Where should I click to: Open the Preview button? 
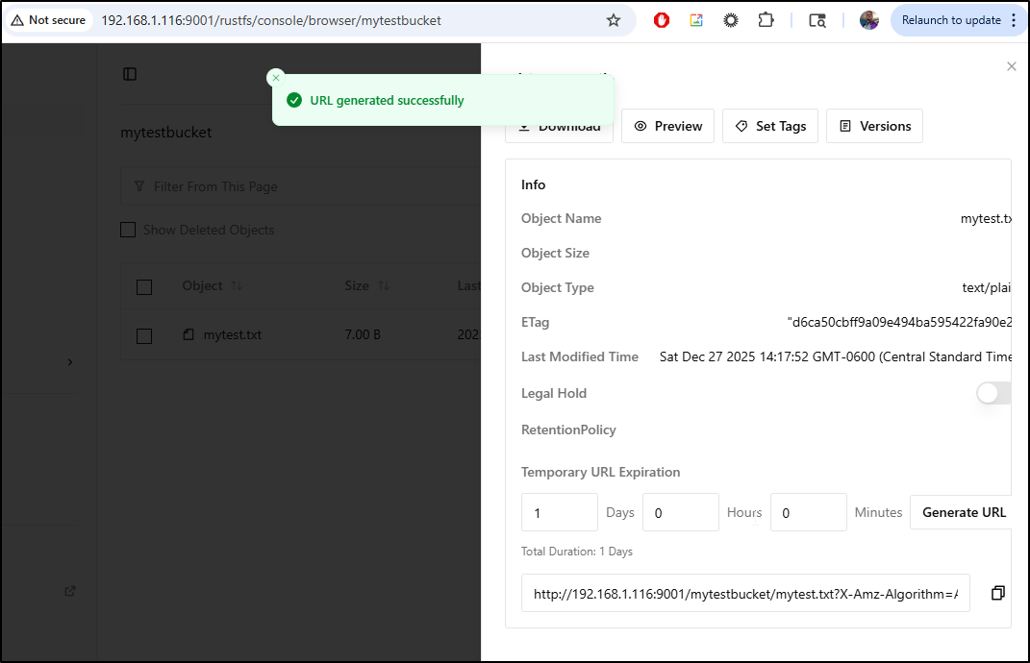pyautogui.click(x=667, y=126)
